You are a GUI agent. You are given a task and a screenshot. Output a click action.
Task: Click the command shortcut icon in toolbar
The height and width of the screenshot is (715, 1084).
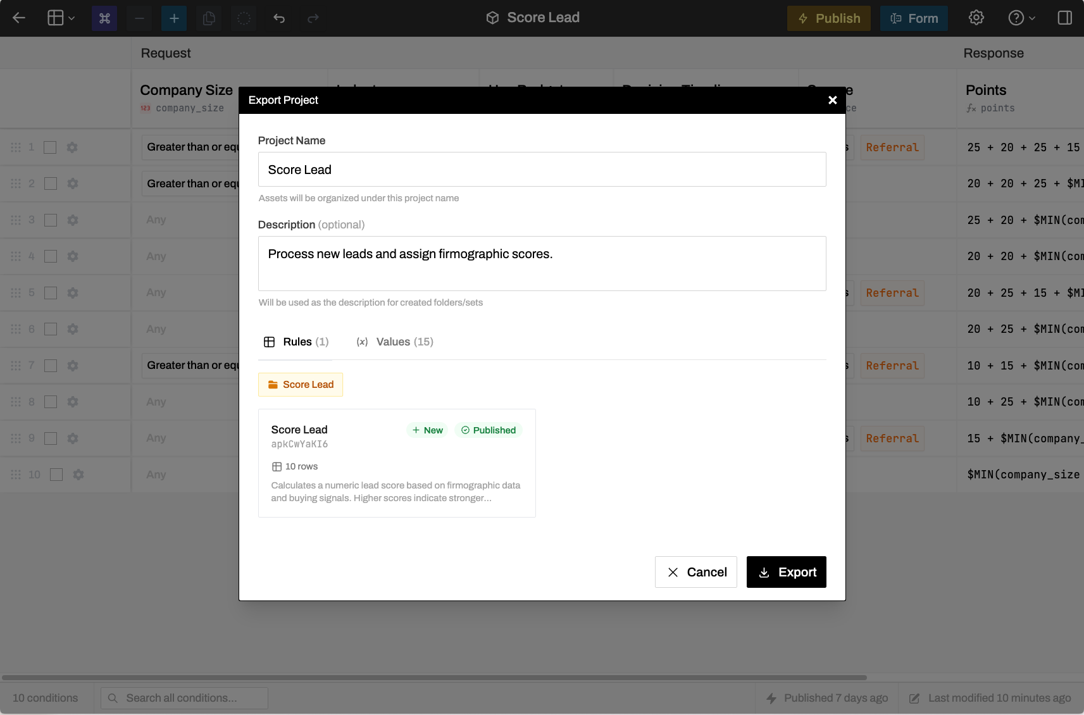coord(104,18)
